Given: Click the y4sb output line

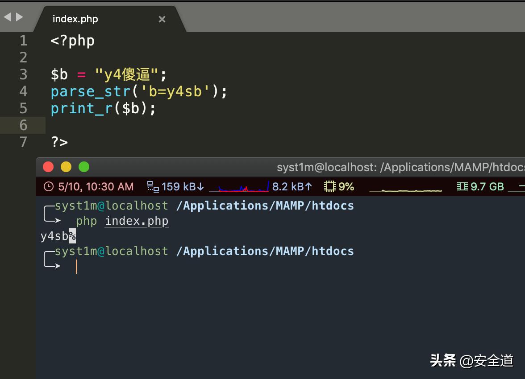Looking at the screenshot, I should (x=54, y=236).
